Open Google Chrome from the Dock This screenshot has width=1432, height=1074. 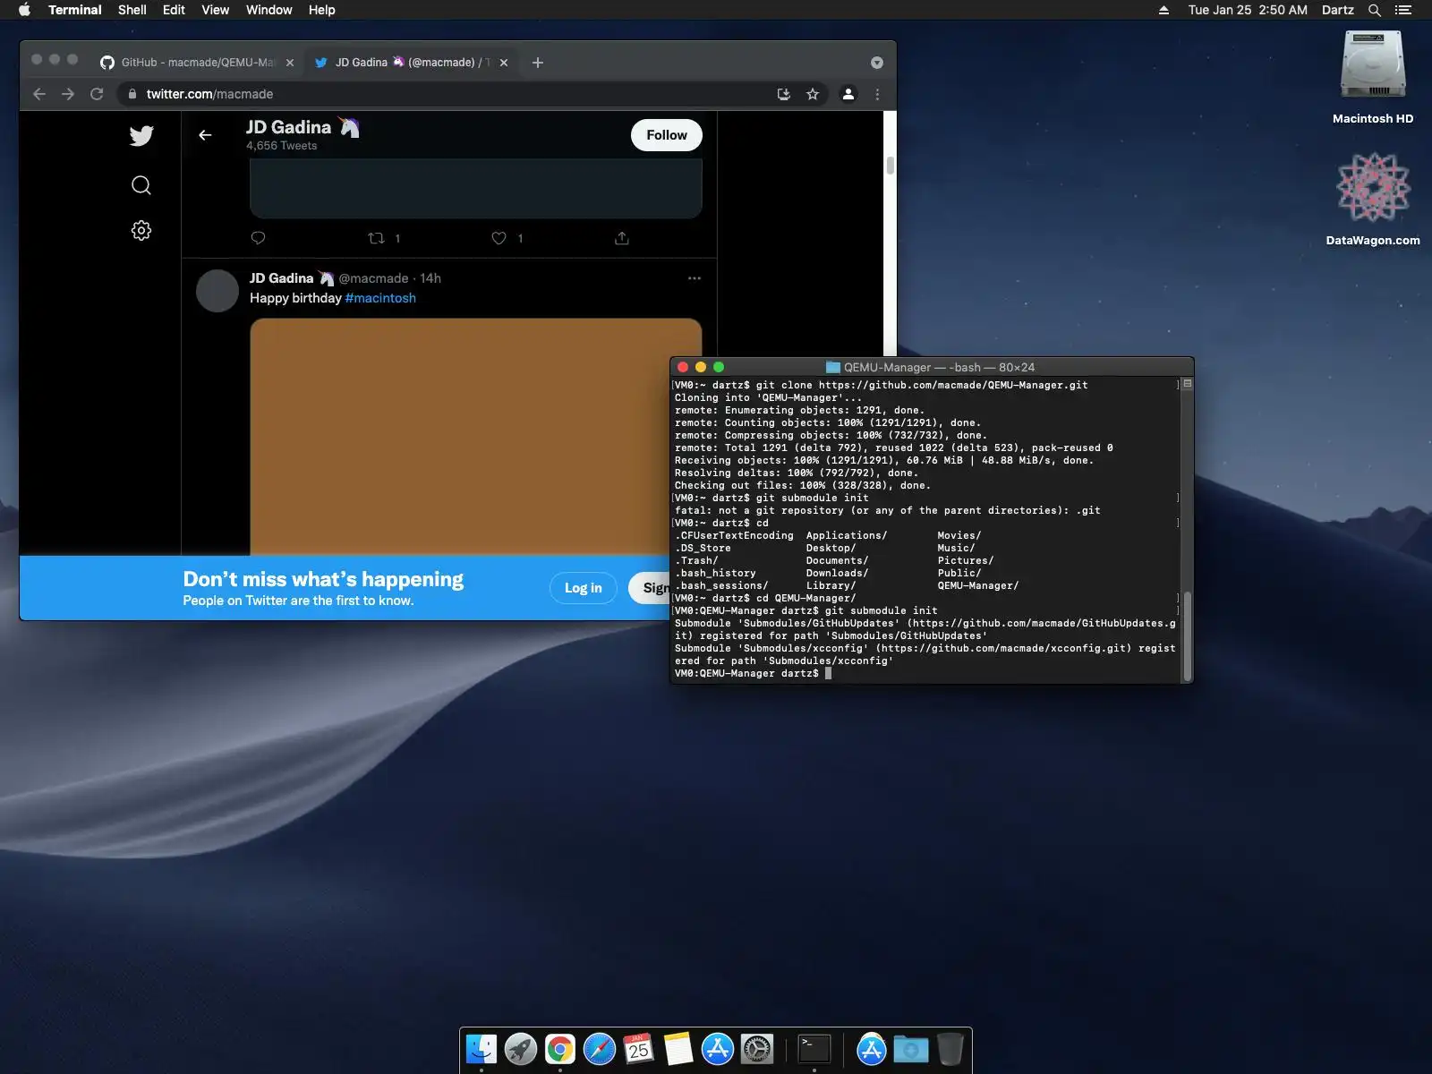coord(560,1049)
